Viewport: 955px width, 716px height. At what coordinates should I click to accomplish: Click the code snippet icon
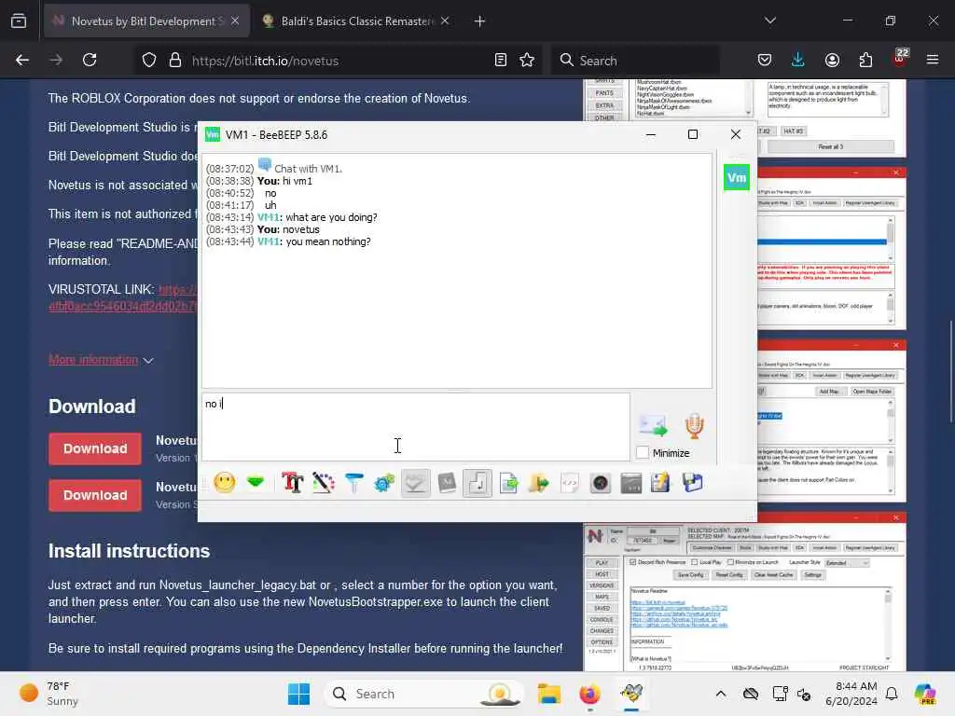coord(570,484)
